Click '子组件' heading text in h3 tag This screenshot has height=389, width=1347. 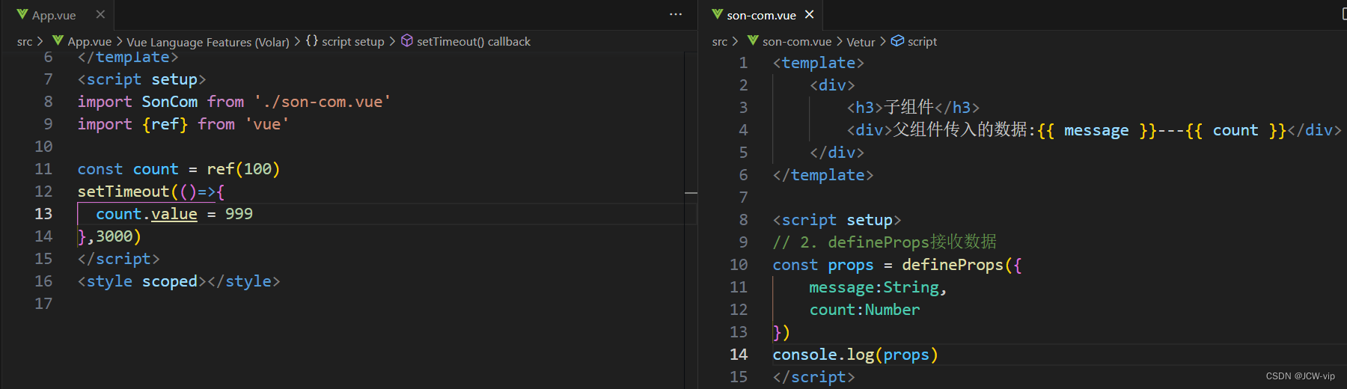click(909, 108)
